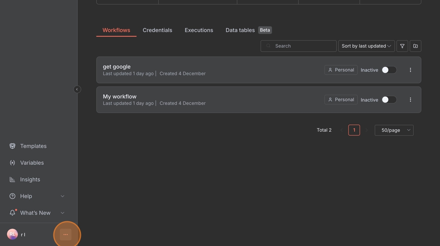This screenshot has height=246, width=440.
Task: Switch to the Executions tab
Action: pos(199,30)
